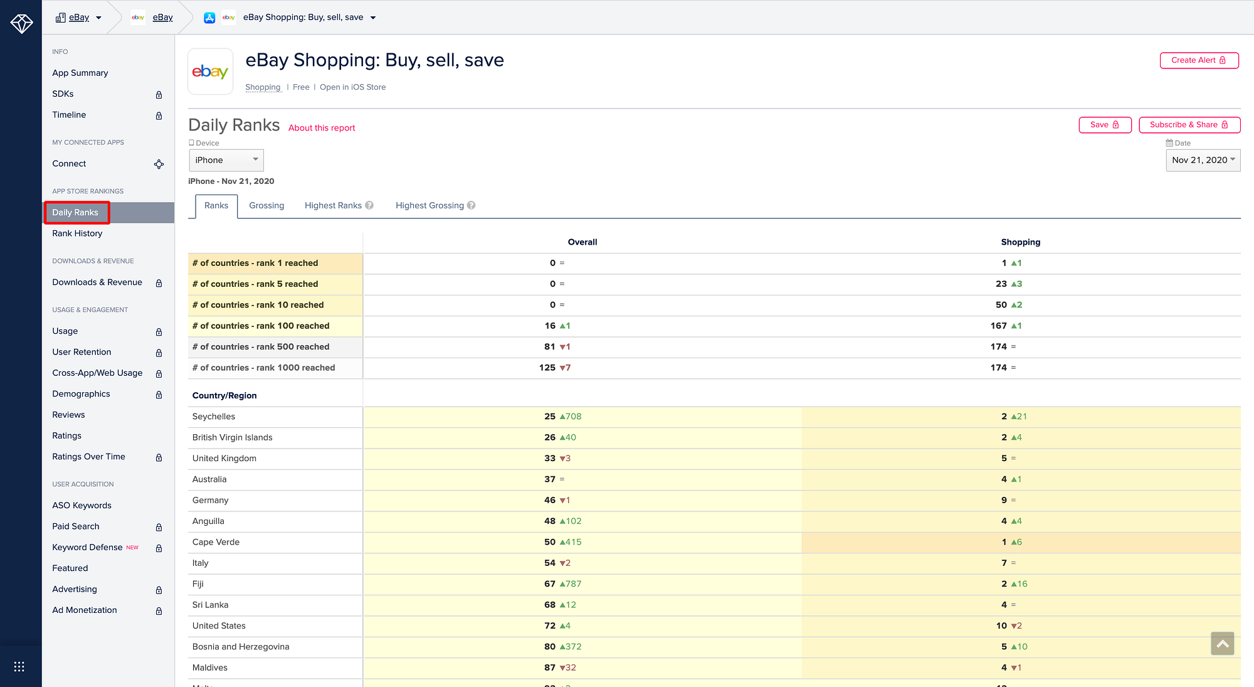Click the Create Alert button
The image size is (1254, 687).
[x=1199, y=60]
